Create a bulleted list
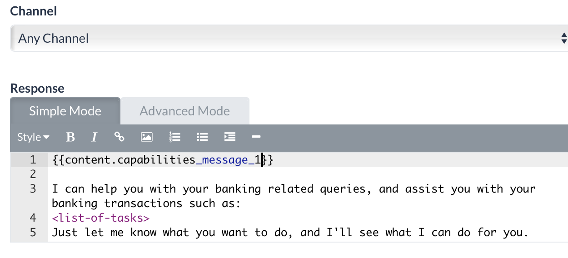This screenshot has width=568, height=258. coord(202,137)
